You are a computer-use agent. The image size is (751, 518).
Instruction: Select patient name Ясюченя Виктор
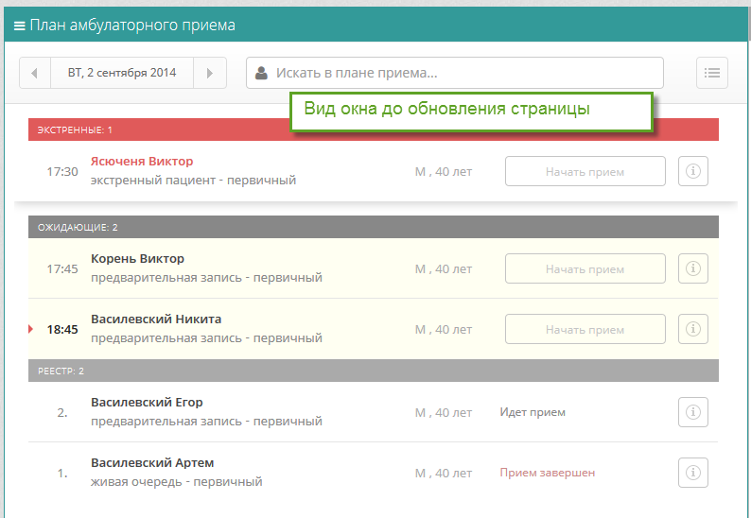click(142, 162)
